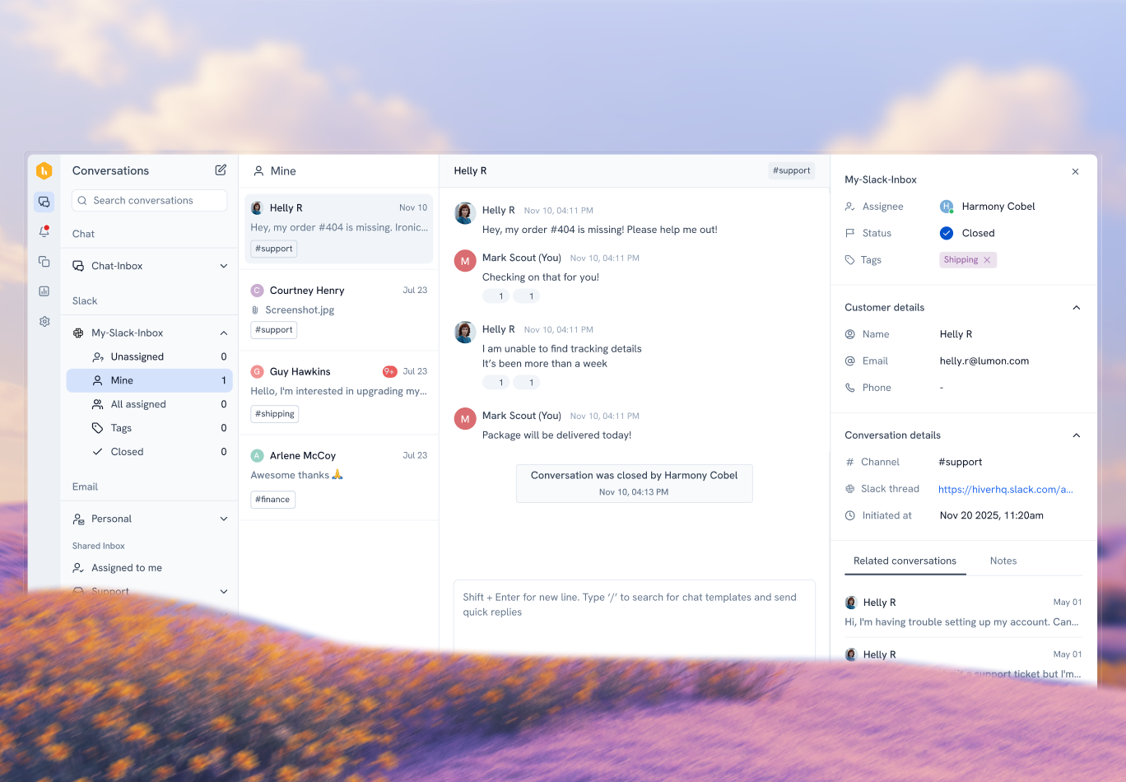This screenshot has height=782, width=1126.
Task: Collapse the Conversation details section
Action: click(1076, 435)
